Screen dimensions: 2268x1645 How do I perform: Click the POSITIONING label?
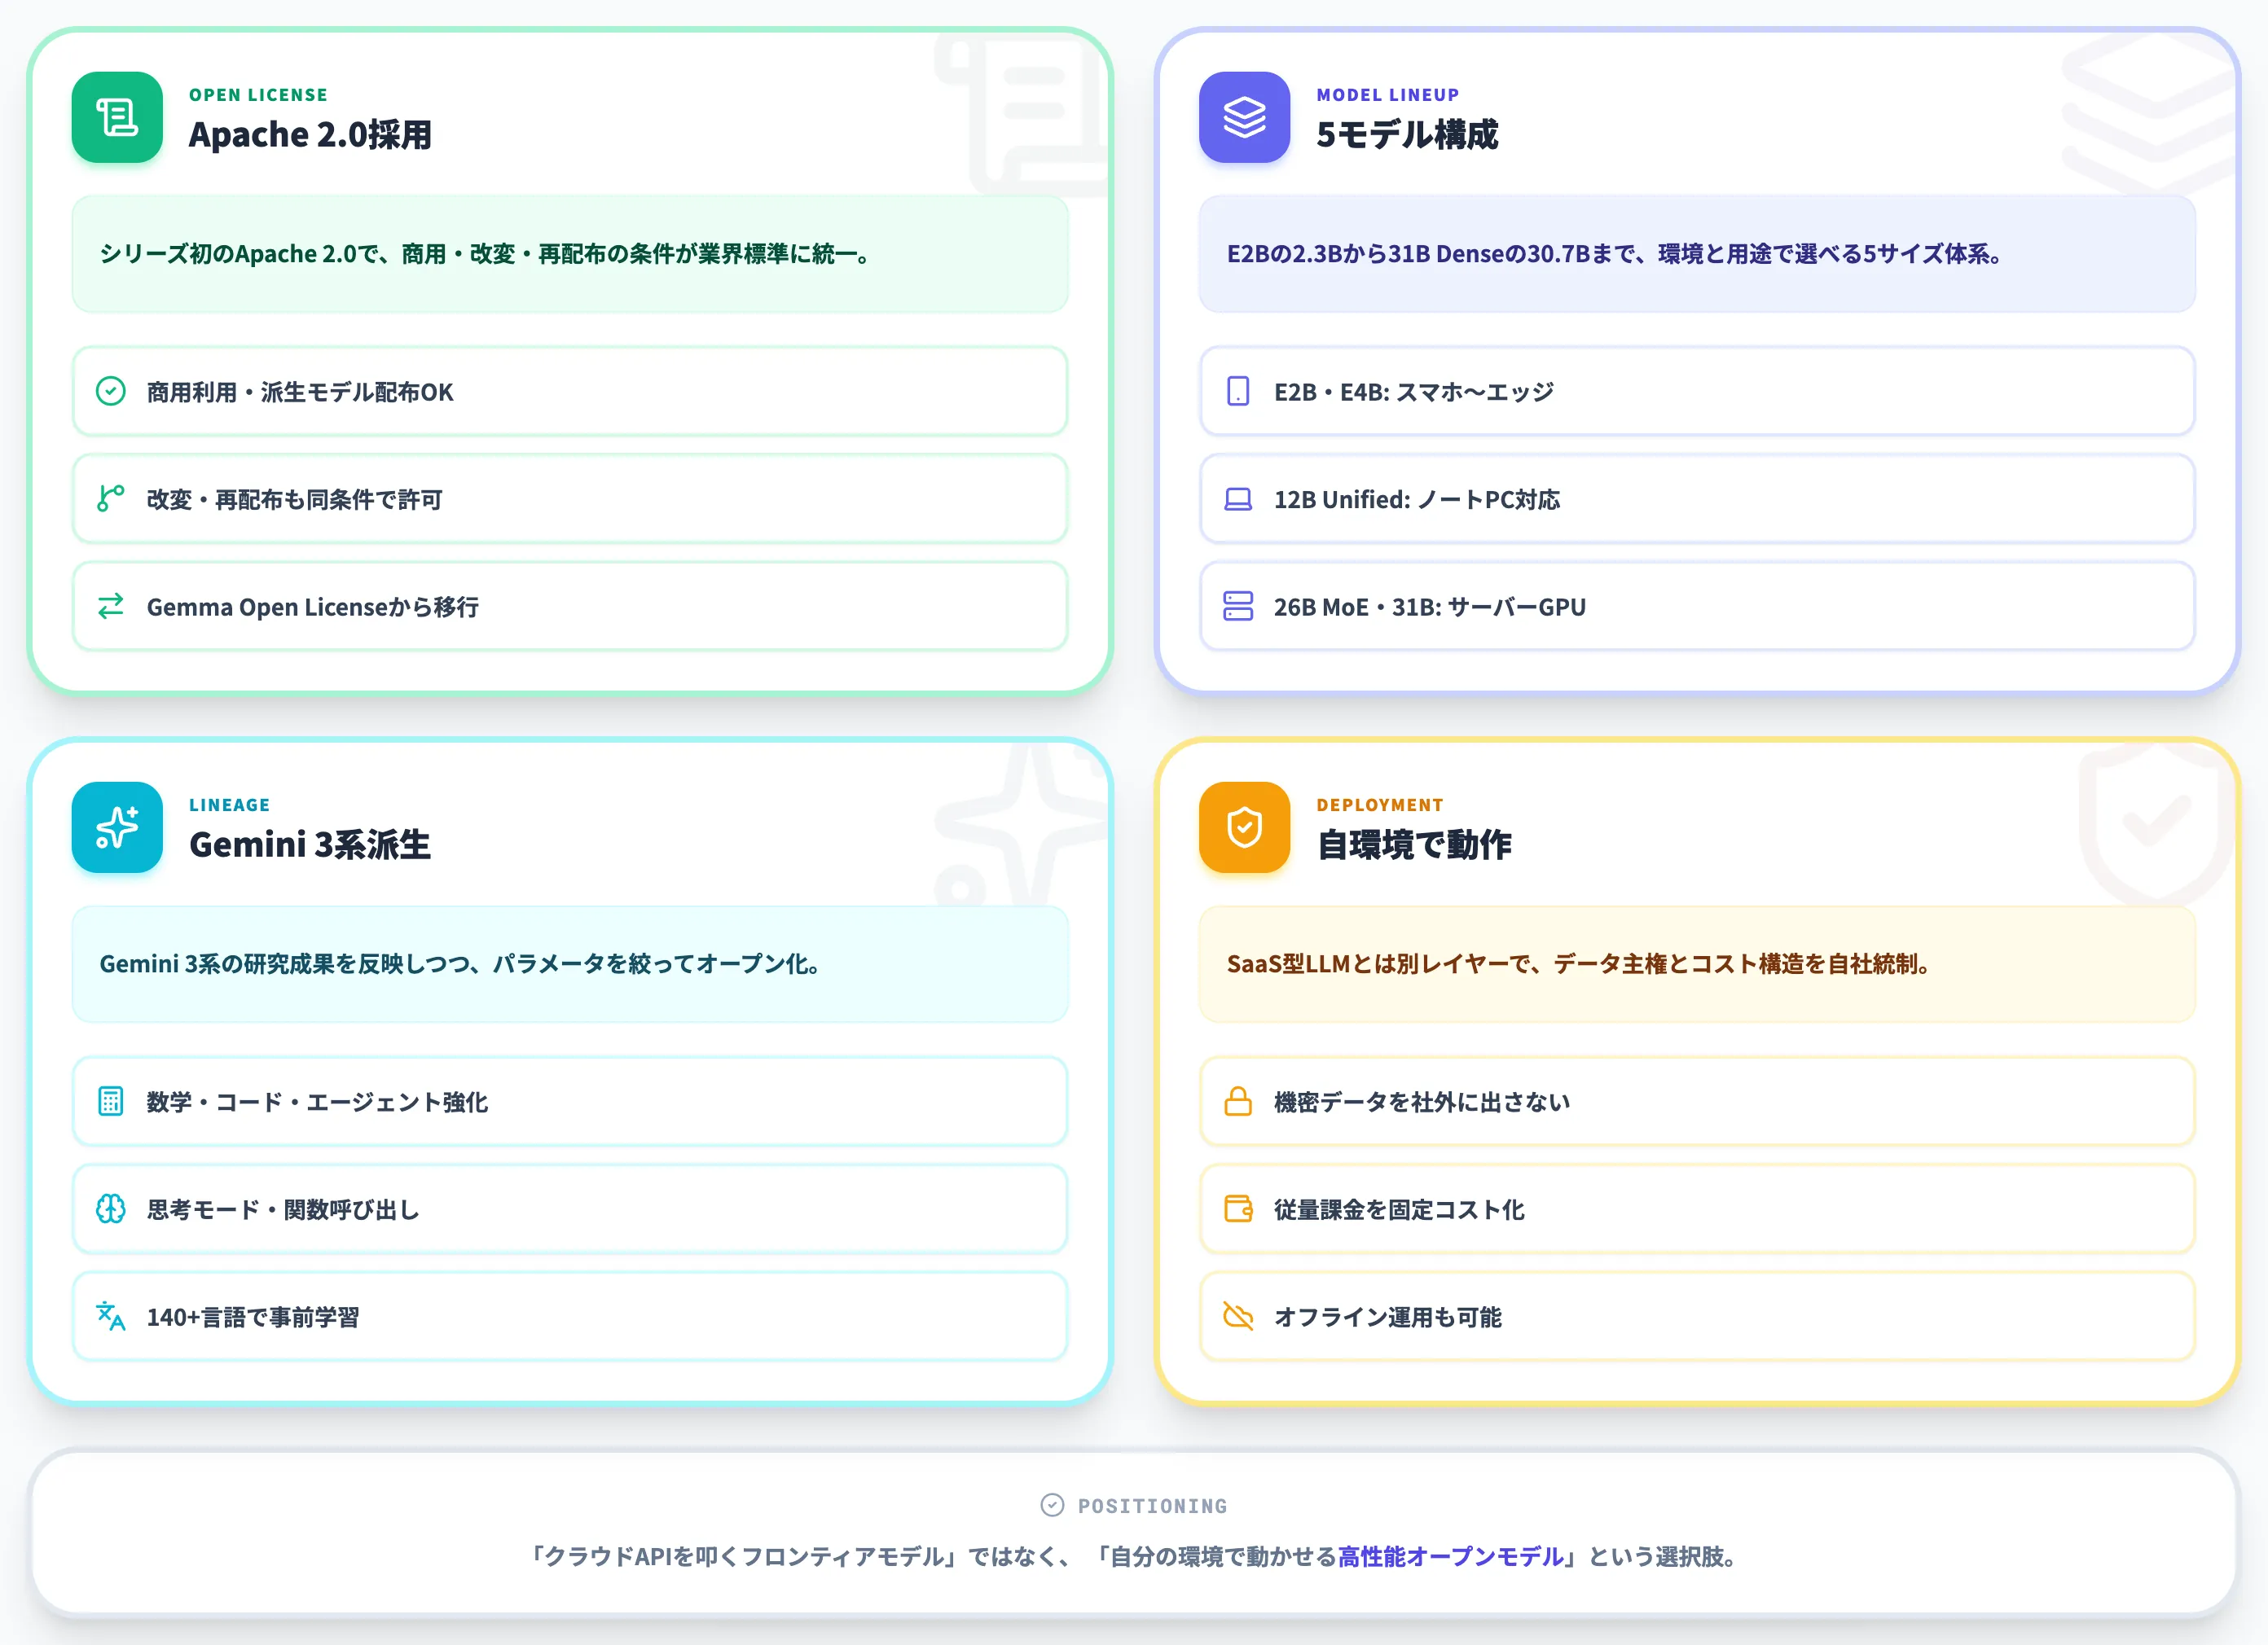click(x=1152, y=1506)
